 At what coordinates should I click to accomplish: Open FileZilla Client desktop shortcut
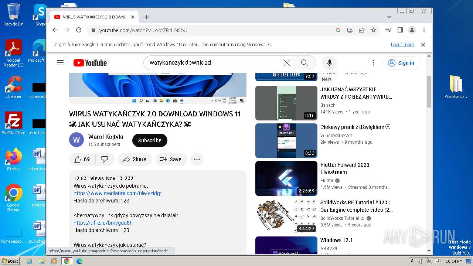[x=13, y=123]
